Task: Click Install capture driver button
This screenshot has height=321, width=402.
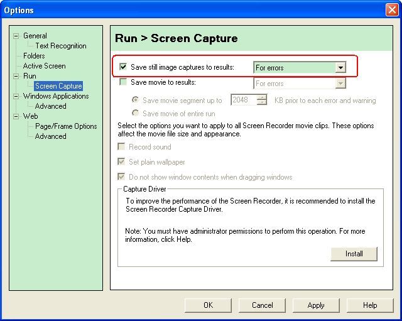Action: pos(354,254)
